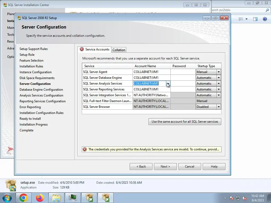The width and height of the screenshot is (271, 203).
Task: Toggle the preview pane icon in Explorer
Action: (255, 19)
